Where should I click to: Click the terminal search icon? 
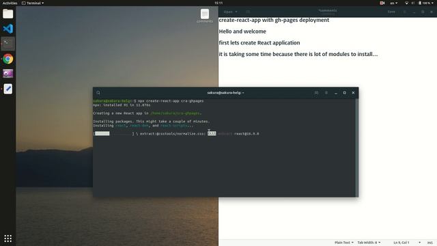tap(98, 93)
